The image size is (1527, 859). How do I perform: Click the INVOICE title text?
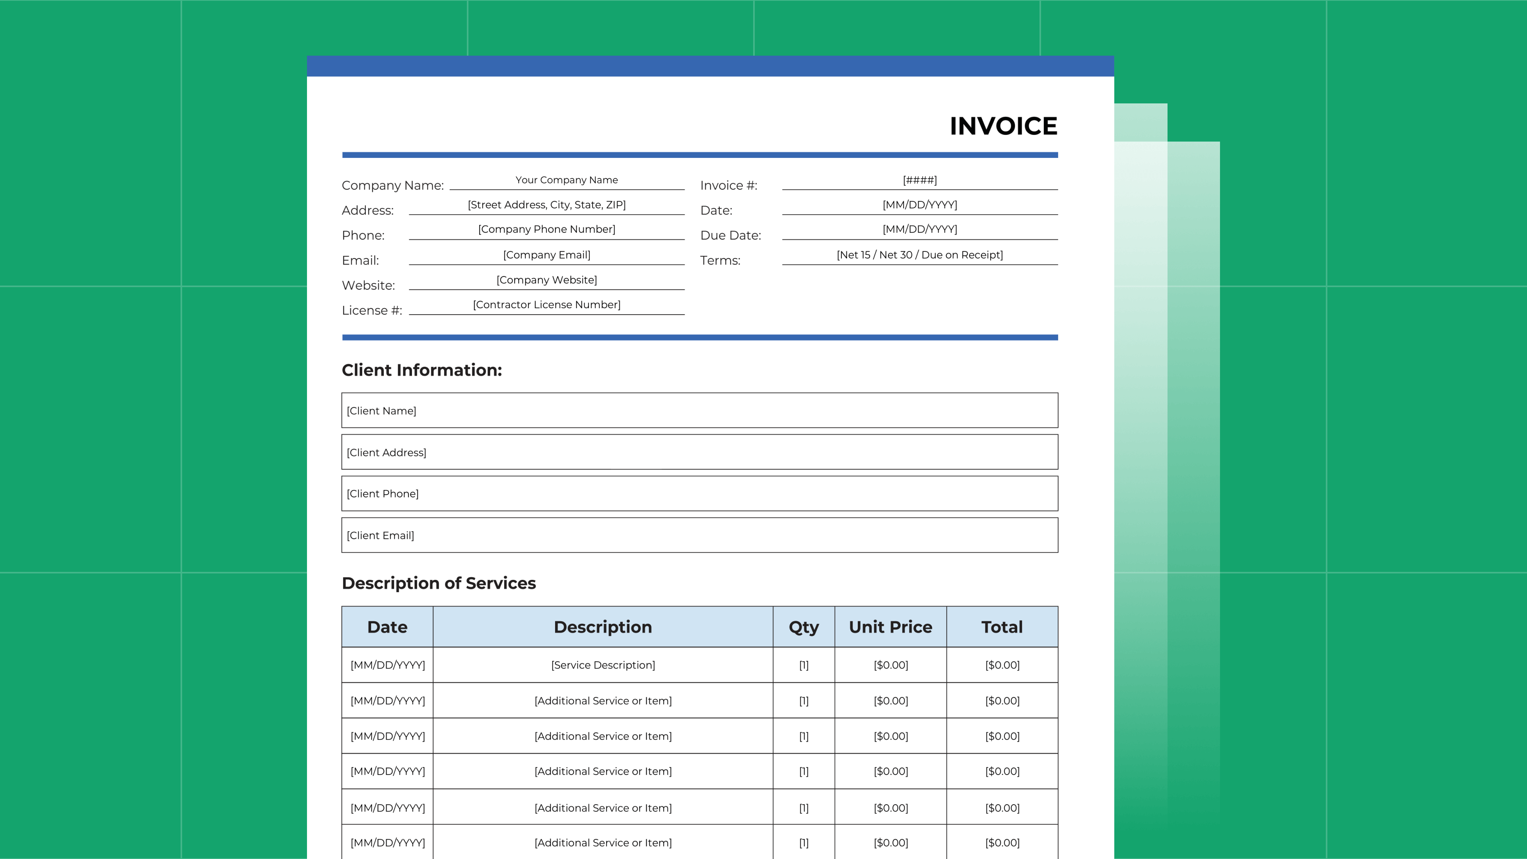[x=1004, y=126]
